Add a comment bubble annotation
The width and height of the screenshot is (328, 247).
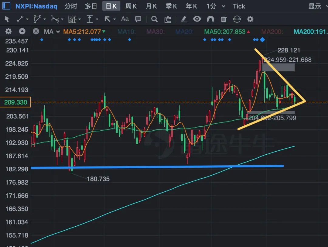pyautogui.click(x=138, y=19)
